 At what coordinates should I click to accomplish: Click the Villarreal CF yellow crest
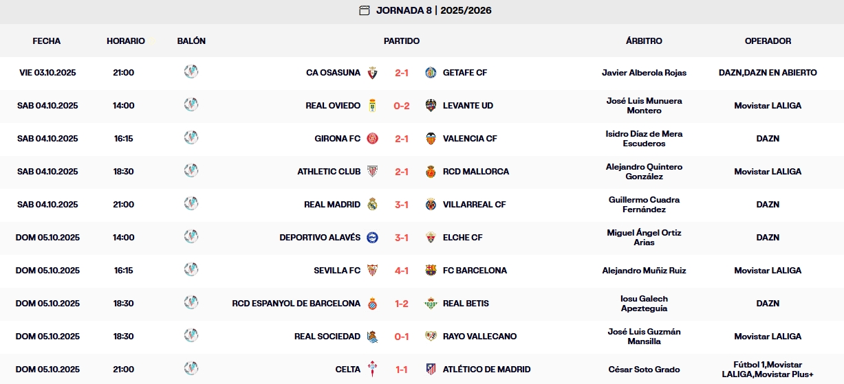coord(431,205)
